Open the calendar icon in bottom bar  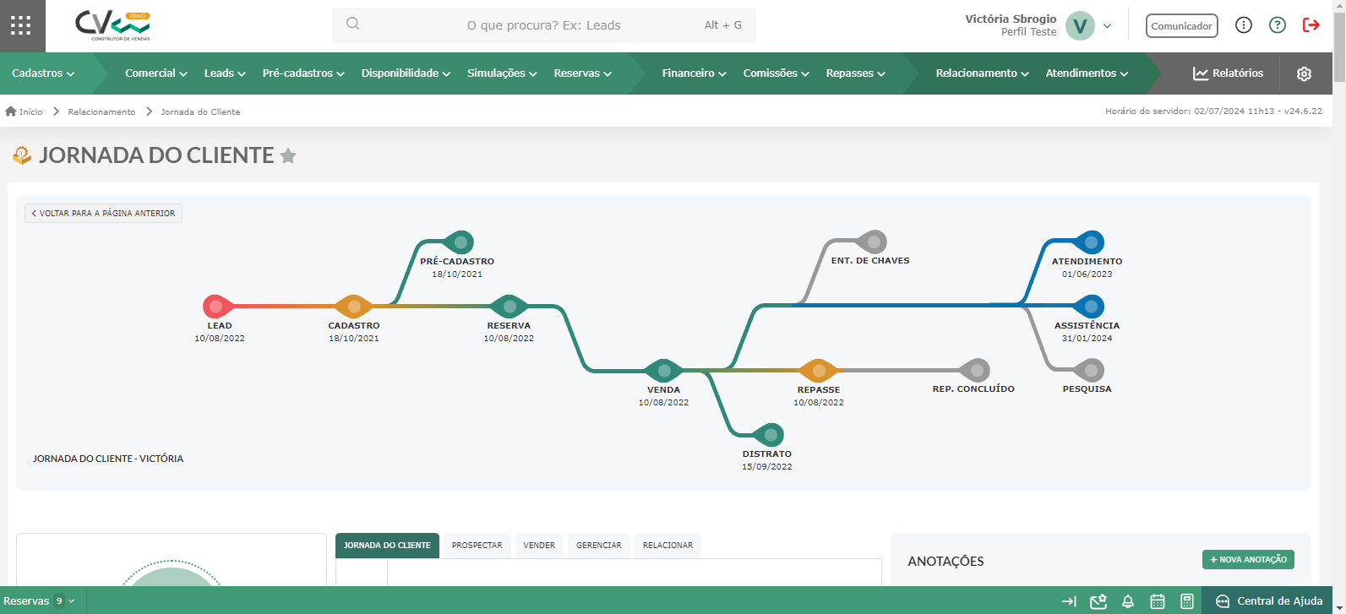point(1158,601)
